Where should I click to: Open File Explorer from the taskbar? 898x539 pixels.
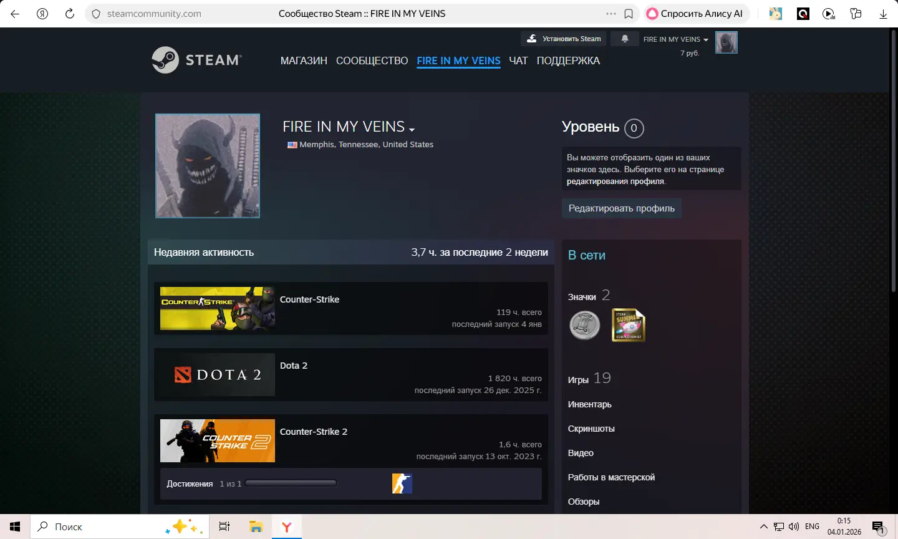point(256,527)
